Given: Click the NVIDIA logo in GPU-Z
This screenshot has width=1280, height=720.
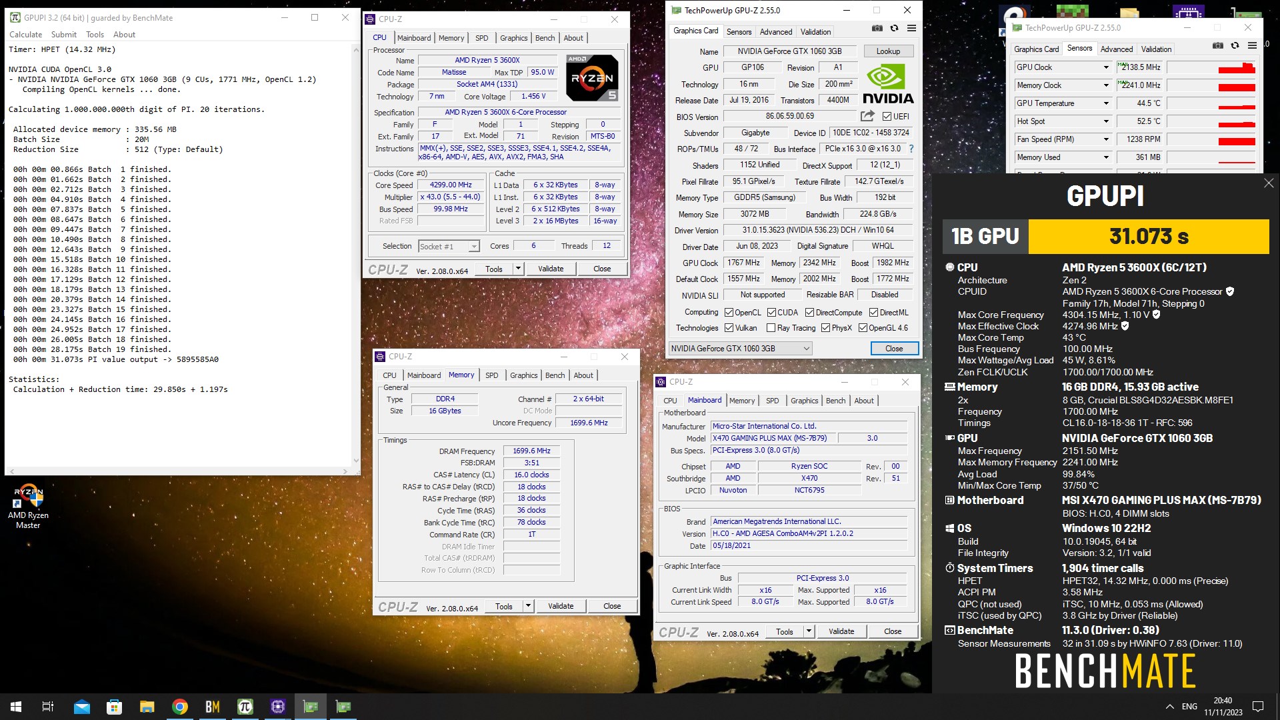Looking at the screenshot, I should point(887,85).
